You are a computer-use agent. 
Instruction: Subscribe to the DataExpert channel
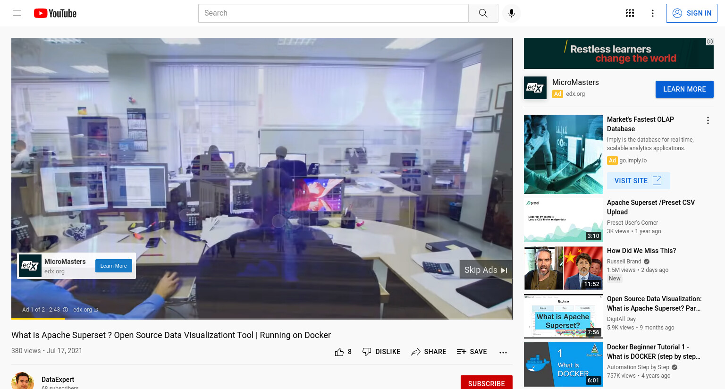click(487, 383)
